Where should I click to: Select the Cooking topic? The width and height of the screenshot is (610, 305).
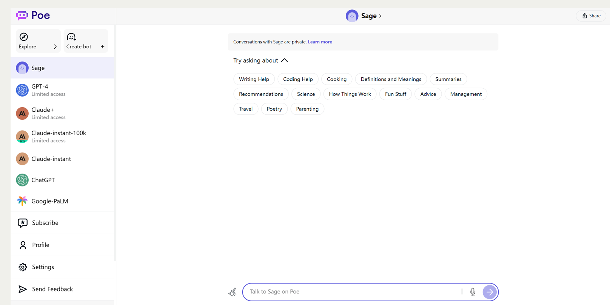(x=337, y=79)
